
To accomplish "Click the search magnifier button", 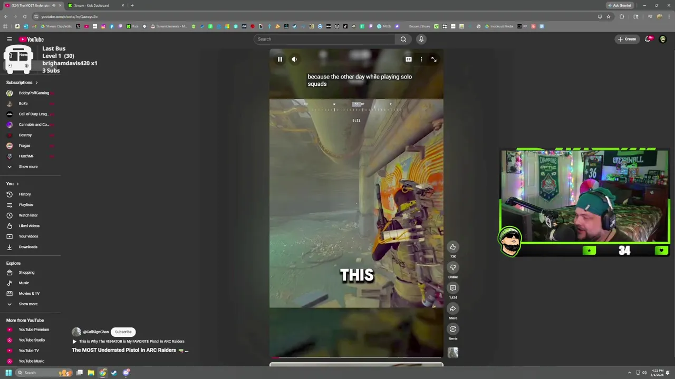I will point(403,39).
